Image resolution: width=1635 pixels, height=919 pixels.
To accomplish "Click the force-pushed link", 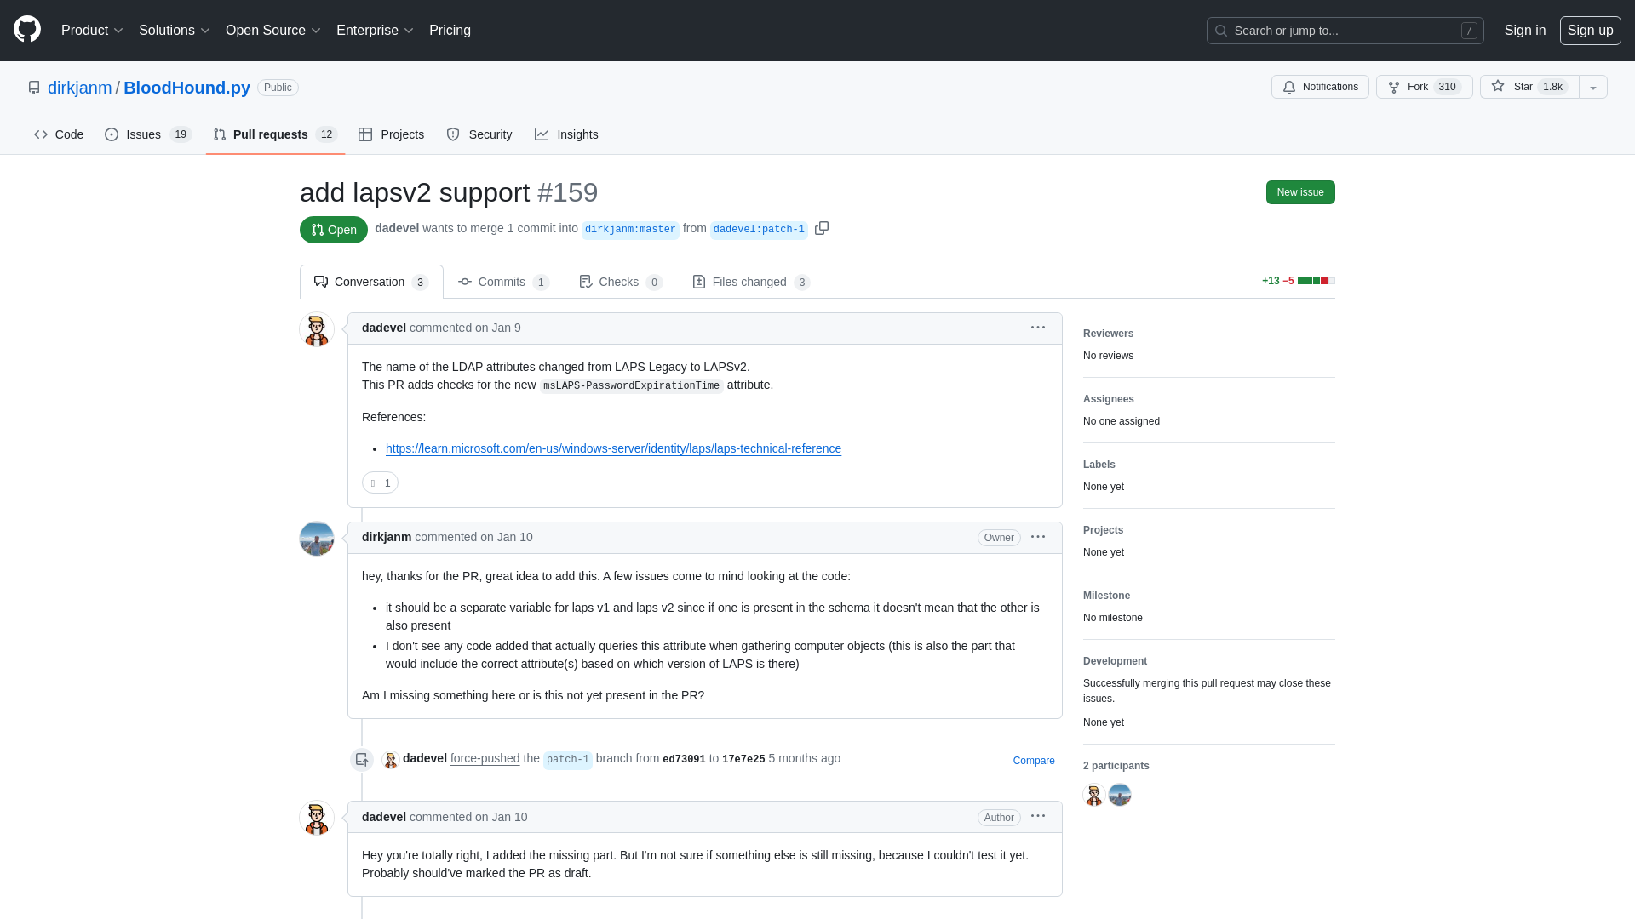I will [485, 758].
